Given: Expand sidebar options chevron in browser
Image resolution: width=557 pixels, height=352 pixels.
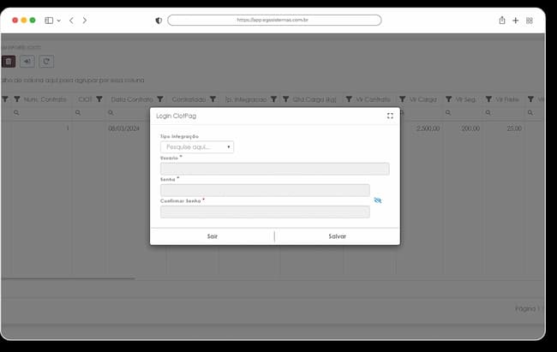Looking at the screenshot, I should pos(59,21).
